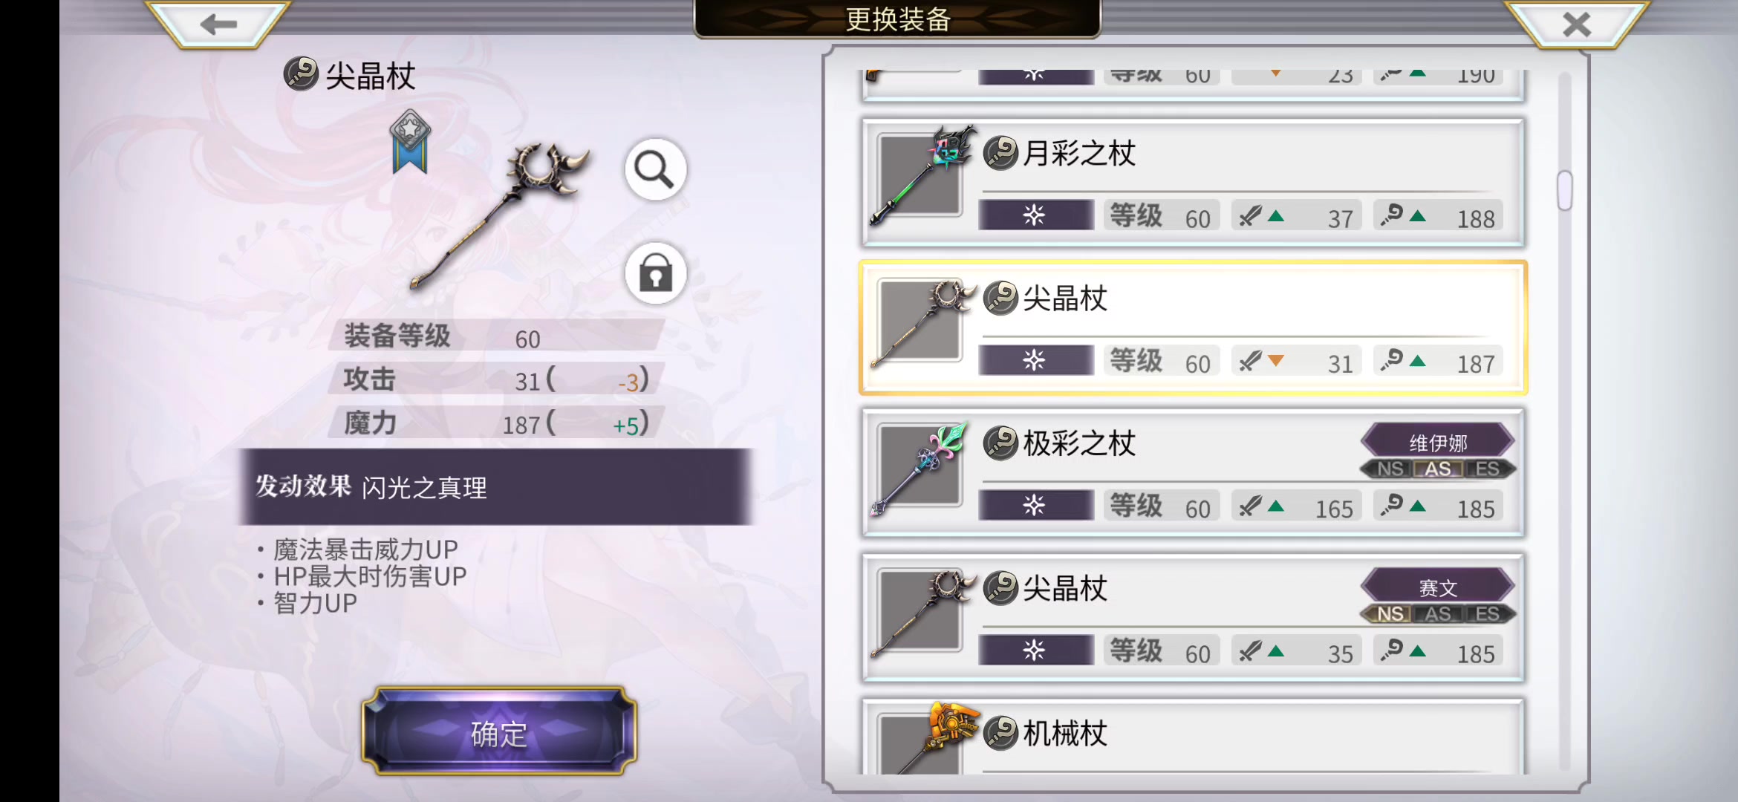Tap the scrollbar handle in equipment list
1738x802 pixels.
(x=1564, y=191)
